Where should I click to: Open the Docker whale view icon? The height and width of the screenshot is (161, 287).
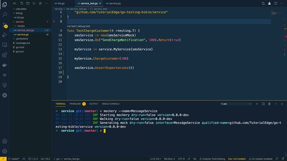tap(4, 65)
